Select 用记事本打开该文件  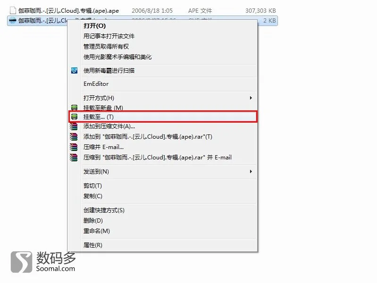pos(109,36)
